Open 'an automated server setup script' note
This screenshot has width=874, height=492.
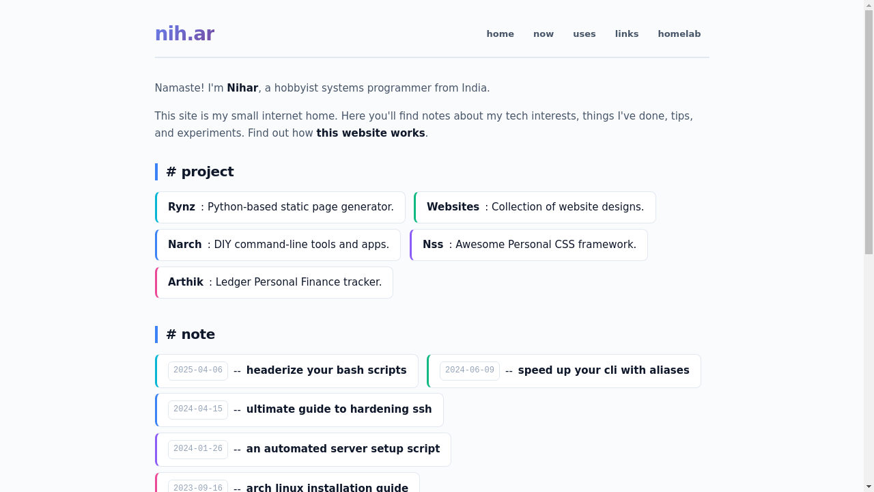pos(343,449)
